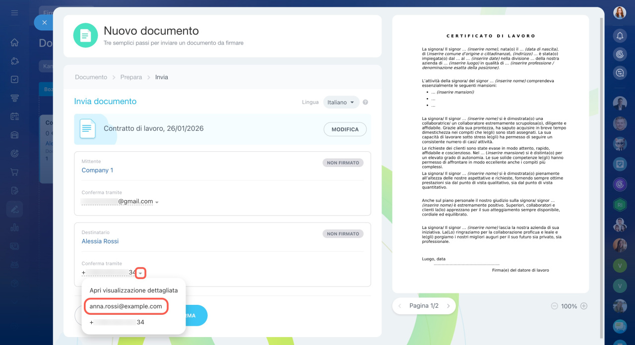Expand sender gmail confirmation dropdown
The height and width of the screenshot is (345, 635).
157,202
